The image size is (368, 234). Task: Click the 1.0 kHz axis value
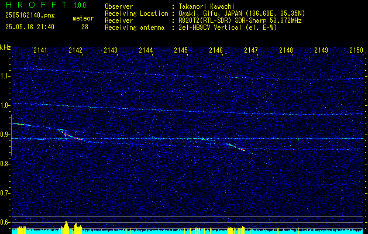[x=5, y=105]
